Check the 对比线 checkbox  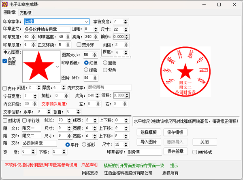point(5,120)
